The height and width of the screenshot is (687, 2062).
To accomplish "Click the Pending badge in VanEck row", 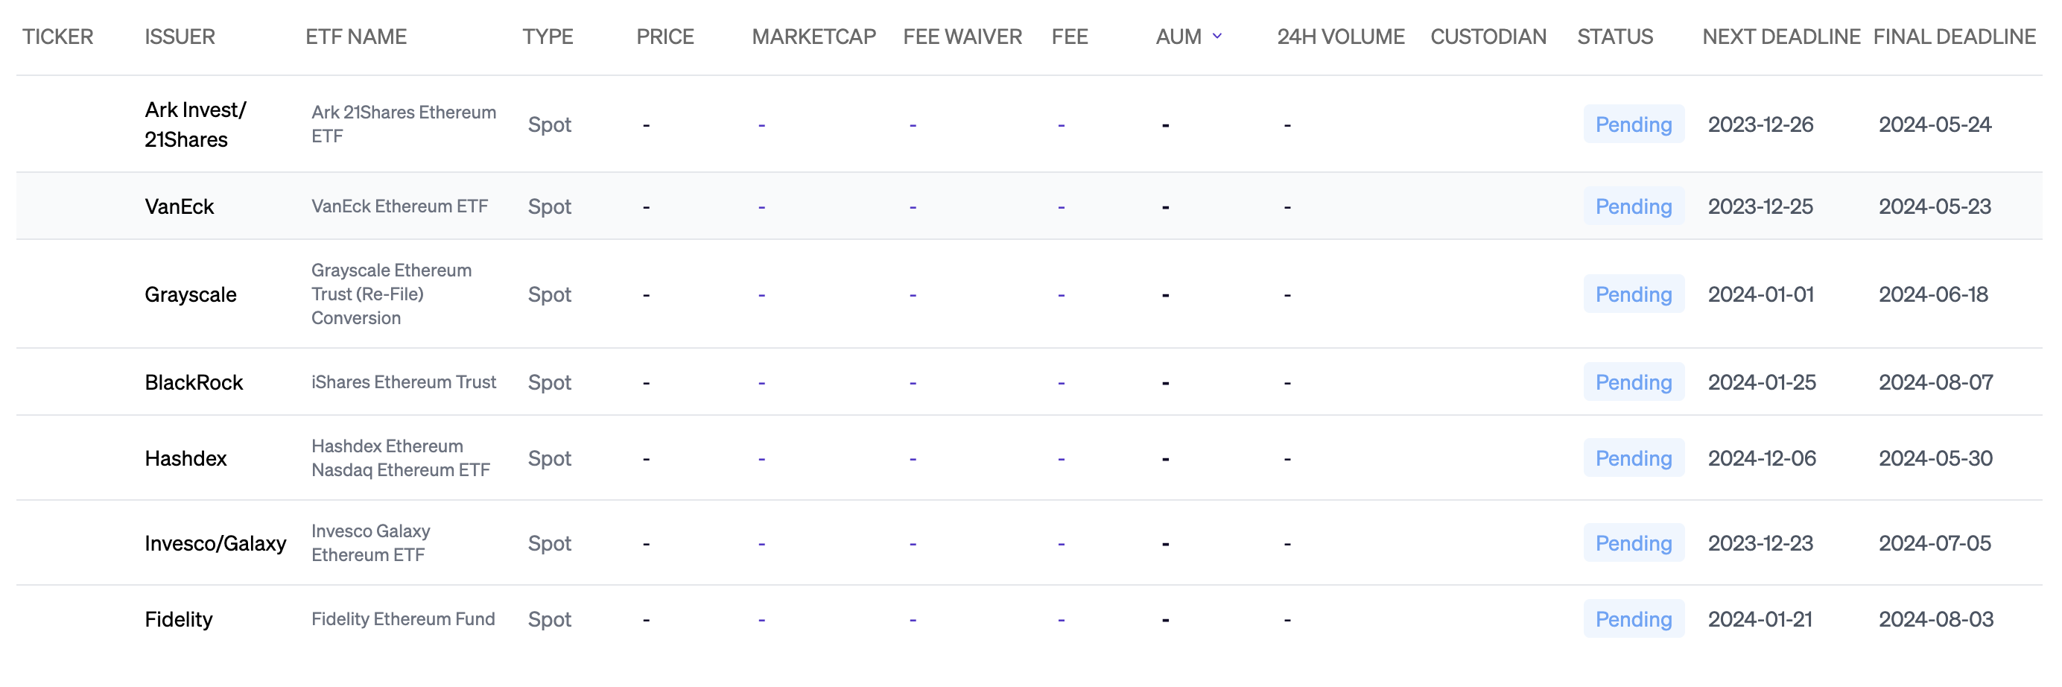I will click(1633, 206).
